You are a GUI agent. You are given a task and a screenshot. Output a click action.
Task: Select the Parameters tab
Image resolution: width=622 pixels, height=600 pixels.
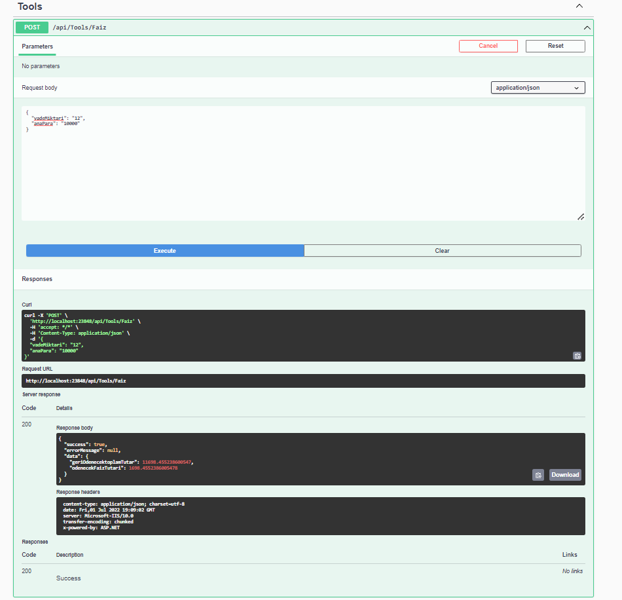pyautogui.click(x=37, y=47)
